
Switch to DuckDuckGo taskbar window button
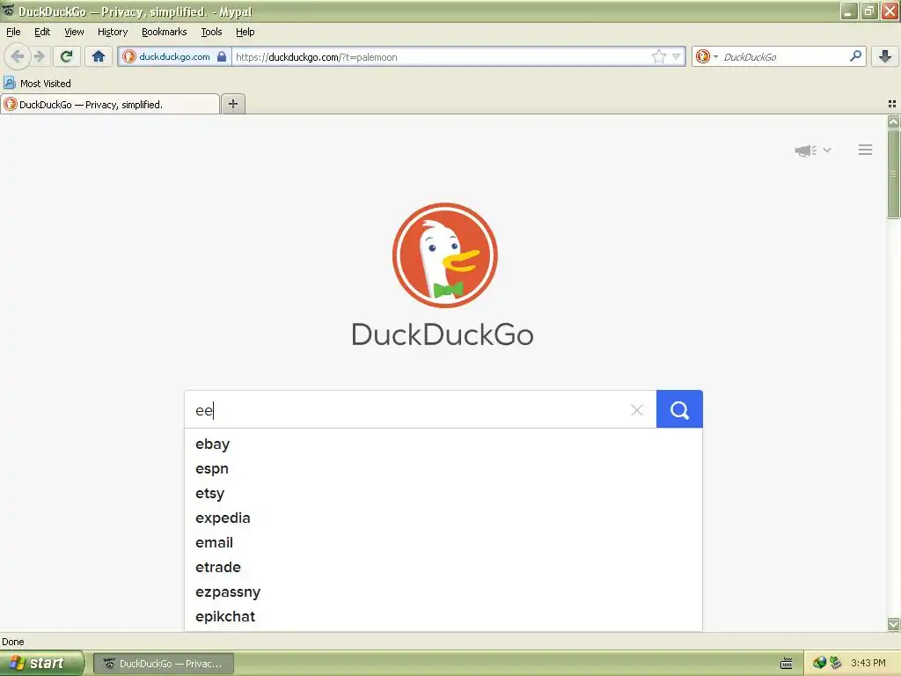163,664
